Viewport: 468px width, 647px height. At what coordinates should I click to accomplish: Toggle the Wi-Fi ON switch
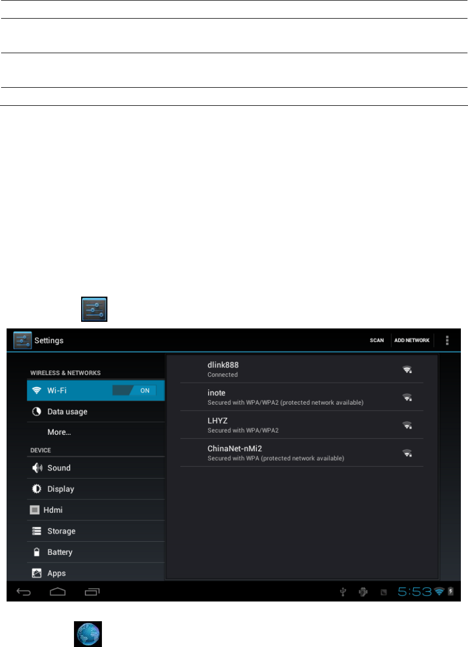(x=134, y=390)
